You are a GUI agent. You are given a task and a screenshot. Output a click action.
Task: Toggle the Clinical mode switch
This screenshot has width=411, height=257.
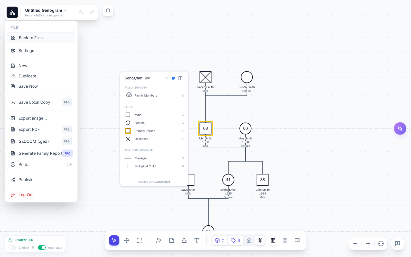pos(12,247)
